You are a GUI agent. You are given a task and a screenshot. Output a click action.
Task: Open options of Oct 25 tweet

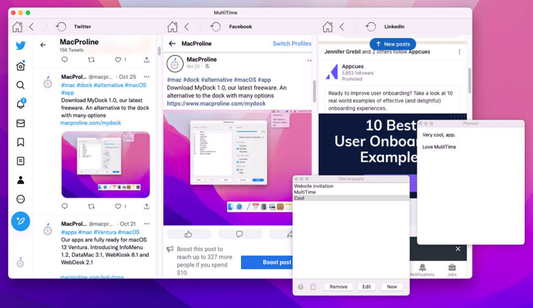147,76
